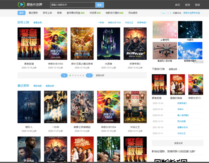Click 登录 in the top bar
Image resolution: width=209 pixels, height=163 pixels.
(x=197, y=5)
